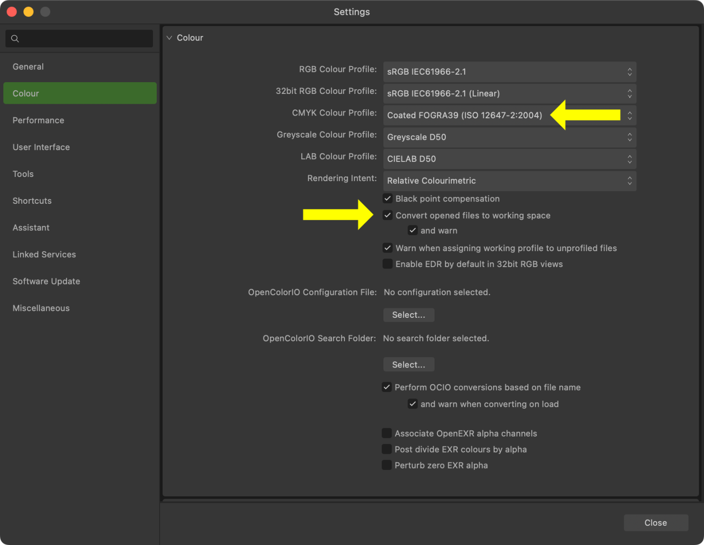Enable Associate OpenEXR alpha channels
Screen dimensions: 704x545
click(387, 433)
